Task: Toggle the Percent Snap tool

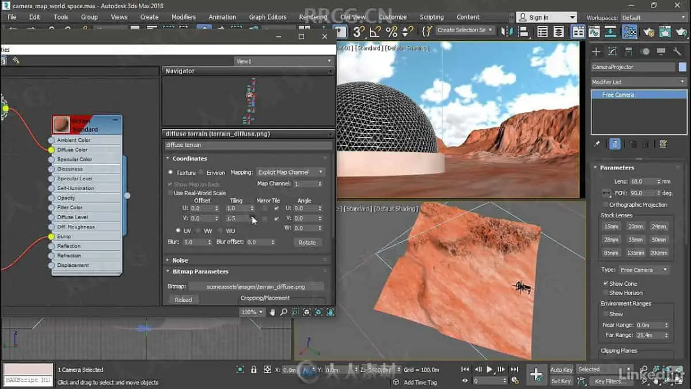Action: pos(392,32)
